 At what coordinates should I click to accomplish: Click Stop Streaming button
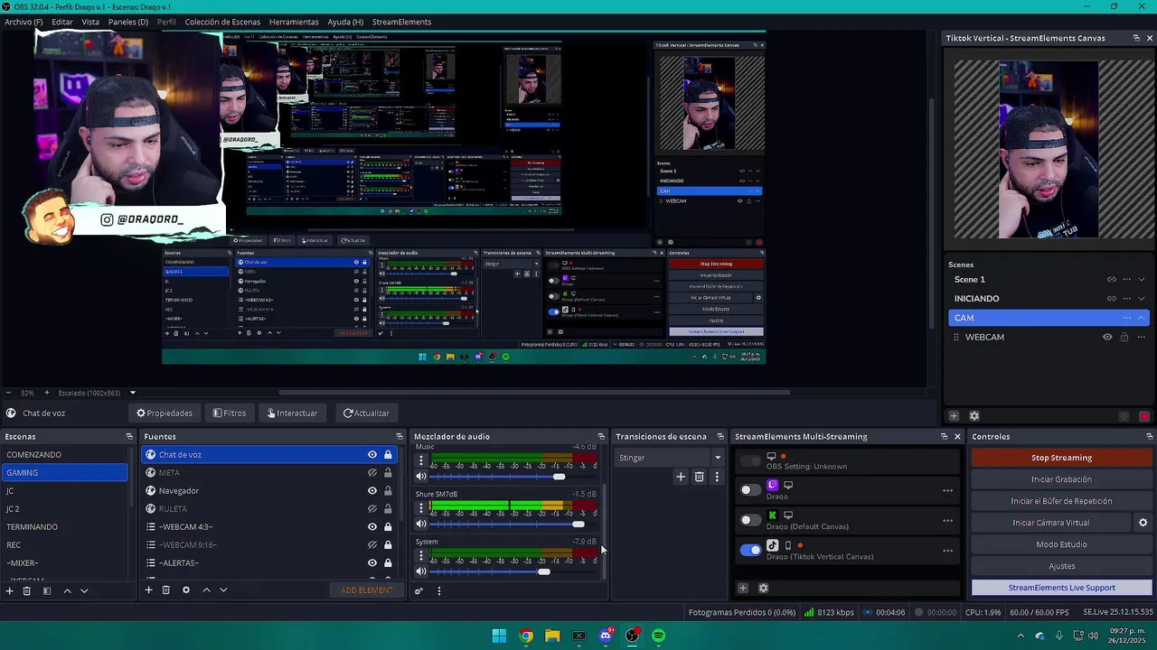[x=1062, y=458]
